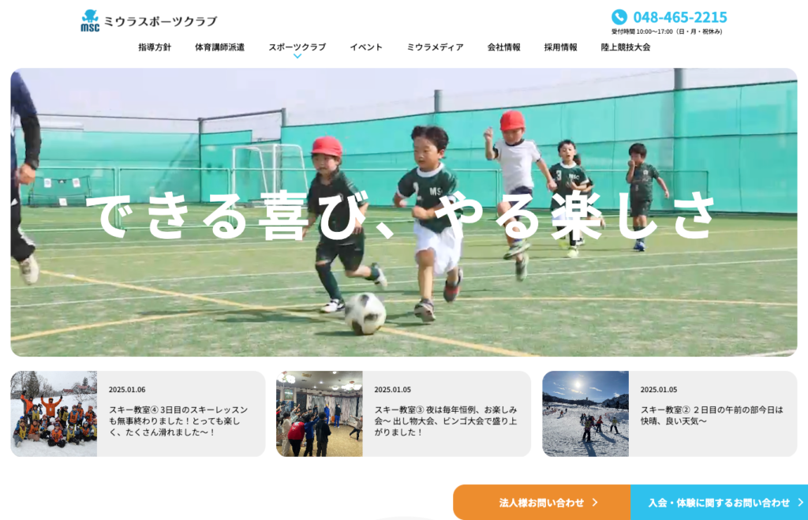Open the スキー教室② ski slope thumbnail
Viewport: 808px width, 520px height.
pos(585,413)
